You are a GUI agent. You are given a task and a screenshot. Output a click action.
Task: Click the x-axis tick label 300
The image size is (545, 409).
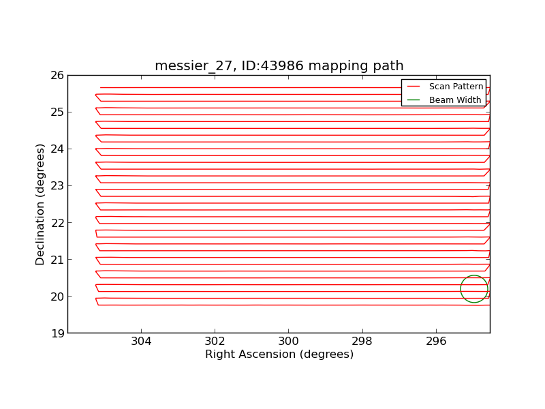[x=288, y=342]
